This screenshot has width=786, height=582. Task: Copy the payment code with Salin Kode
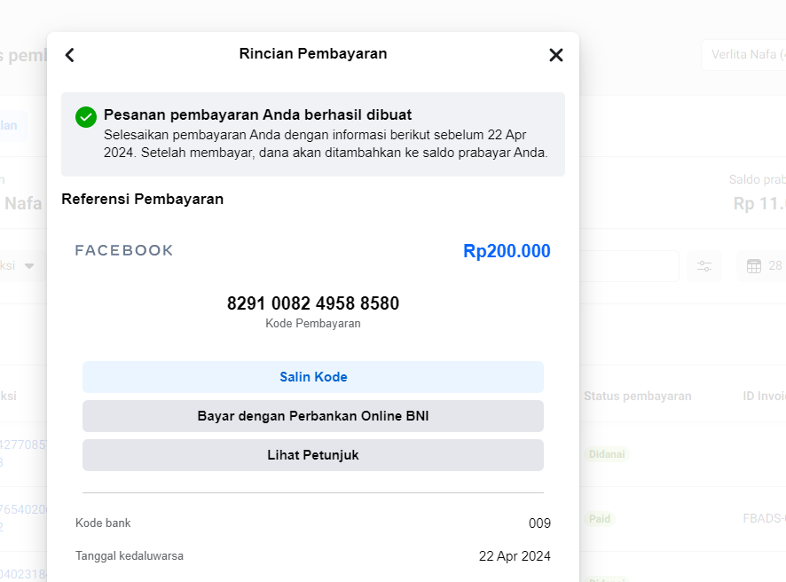tap(313, 377)
